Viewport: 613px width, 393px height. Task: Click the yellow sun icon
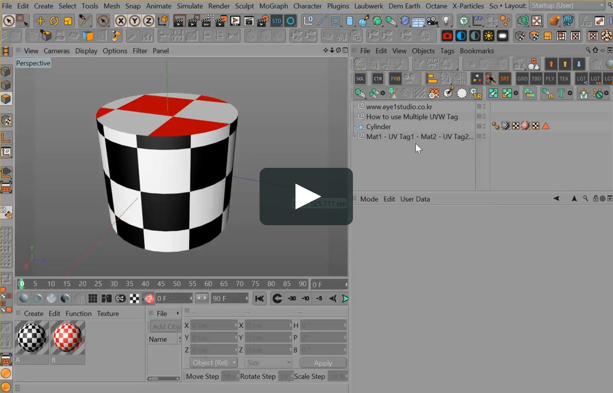[x=488, y=36]
